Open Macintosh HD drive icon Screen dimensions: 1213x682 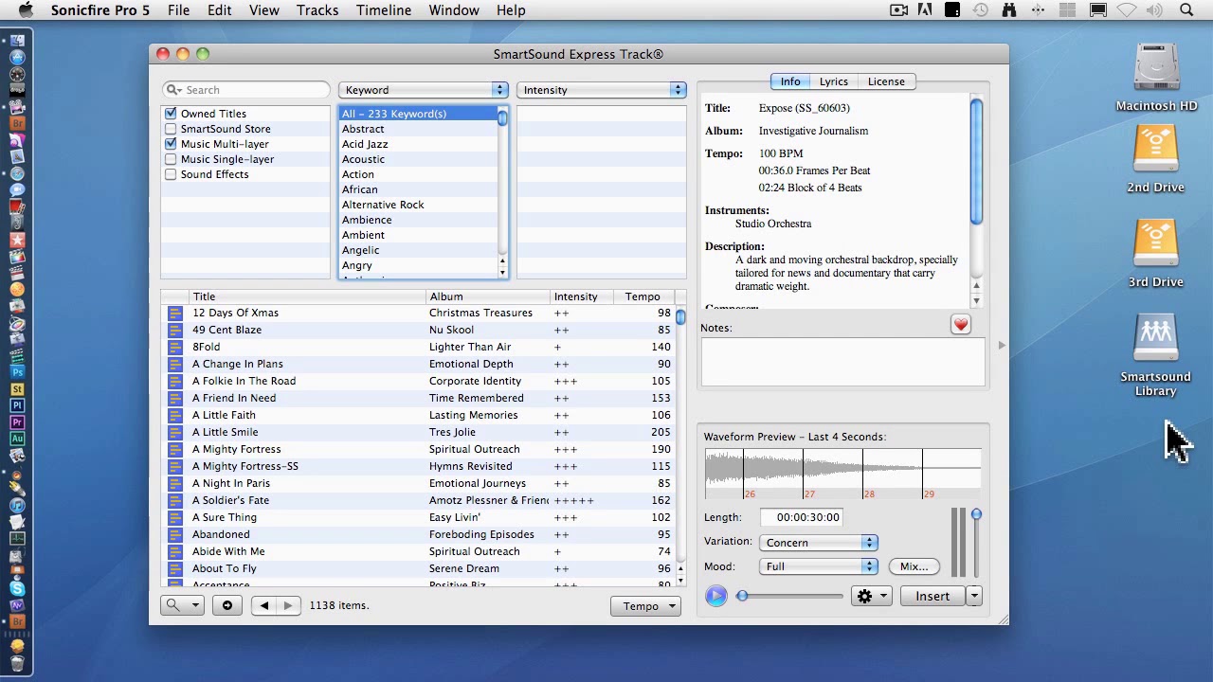[1156, 69]
